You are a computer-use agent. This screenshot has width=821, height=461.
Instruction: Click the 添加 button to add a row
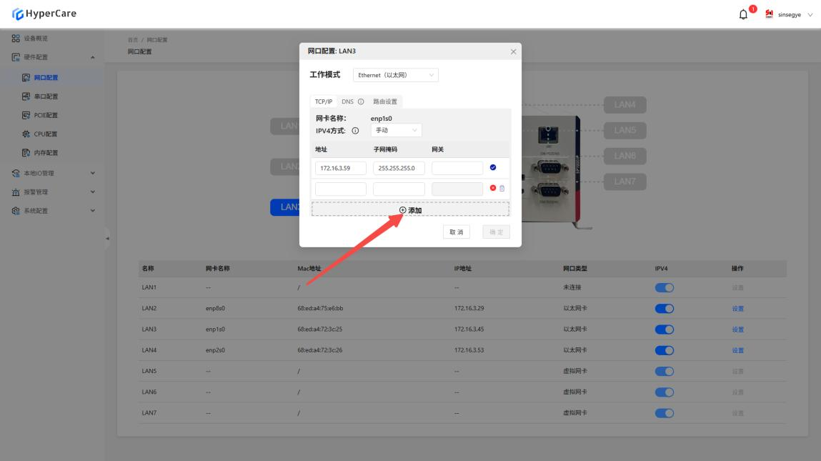tap(410, 210)
